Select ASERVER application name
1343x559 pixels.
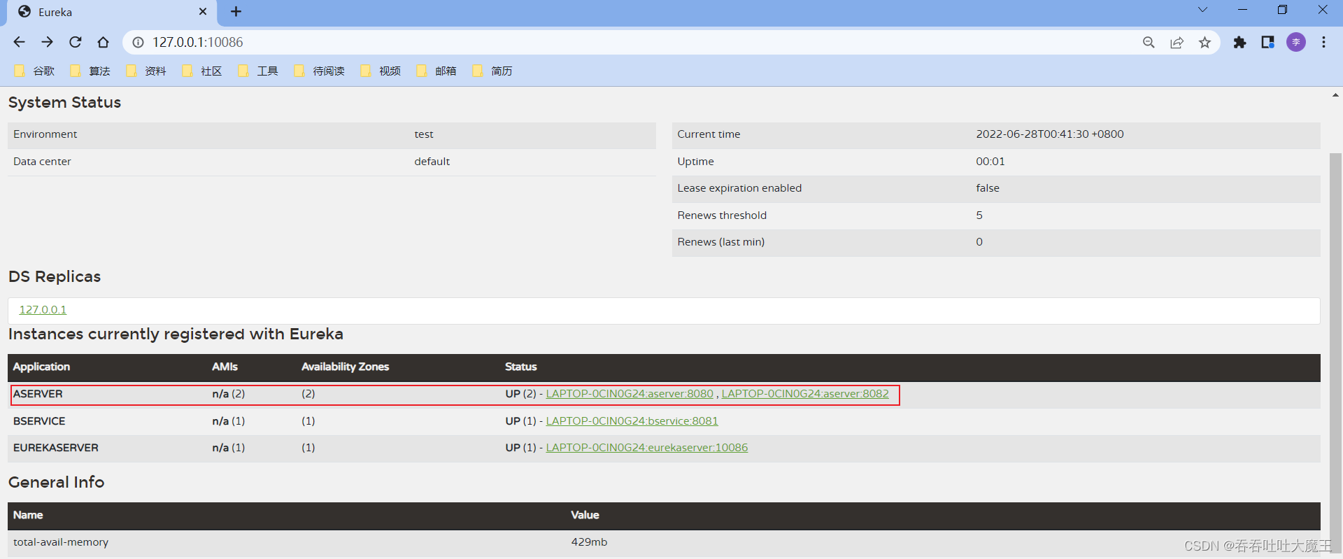pyautogui.click(x=38, y=394)
